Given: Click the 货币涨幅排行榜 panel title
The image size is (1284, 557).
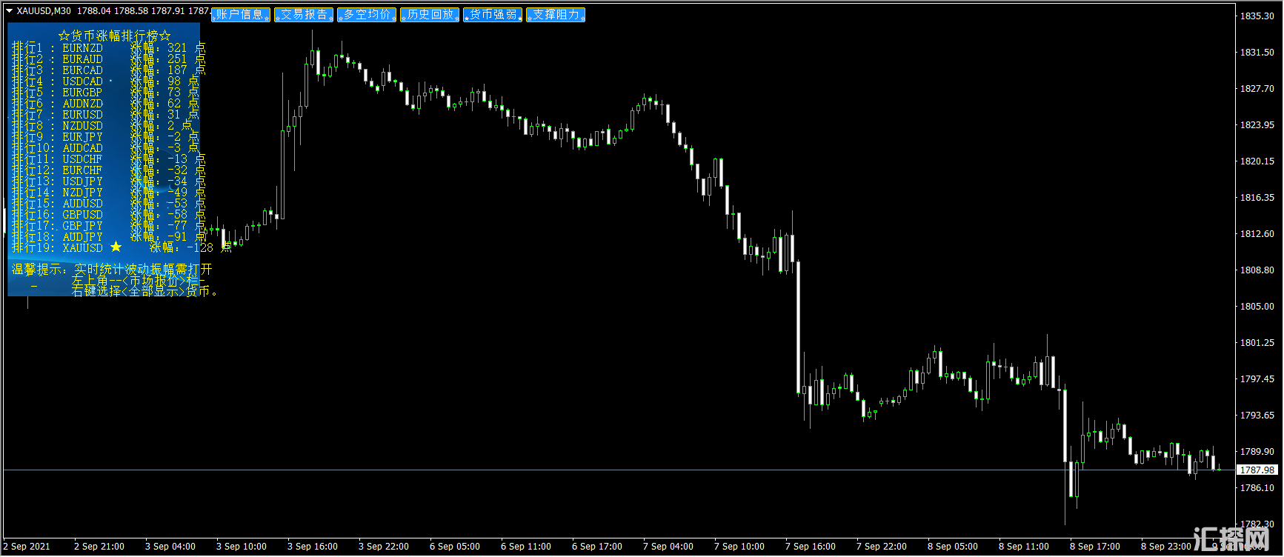Looking at the screenshot, I should point(114,36).
